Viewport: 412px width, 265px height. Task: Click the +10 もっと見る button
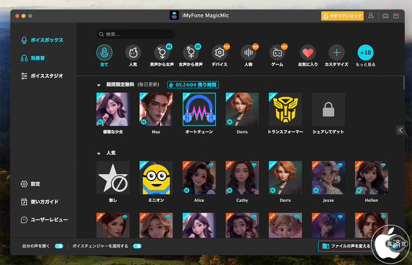click(366, 53)
